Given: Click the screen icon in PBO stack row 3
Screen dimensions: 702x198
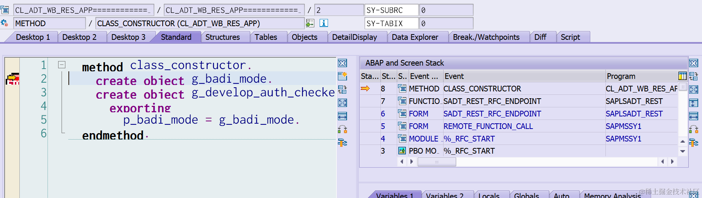Looking at the screenshot, I should click(402, 151).
